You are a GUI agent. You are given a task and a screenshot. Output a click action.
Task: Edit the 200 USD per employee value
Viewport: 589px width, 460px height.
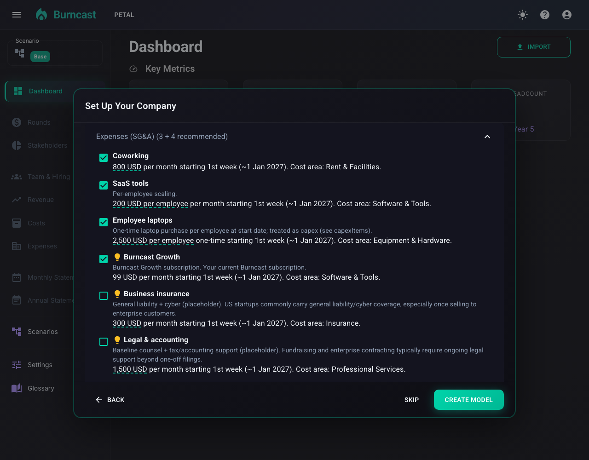(150, 204)
